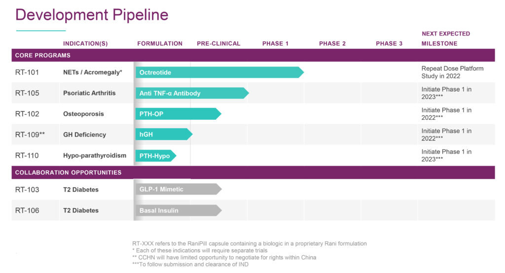This screenshot has width=505, height=273.
Task: Click the Hypo-parathyroidism indication text
Action: [95, 156]
